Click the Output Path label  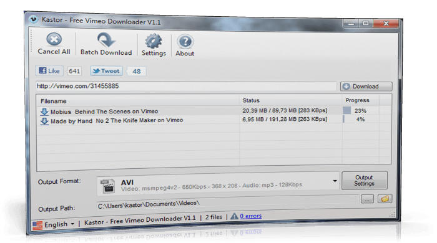coord(57,209)
